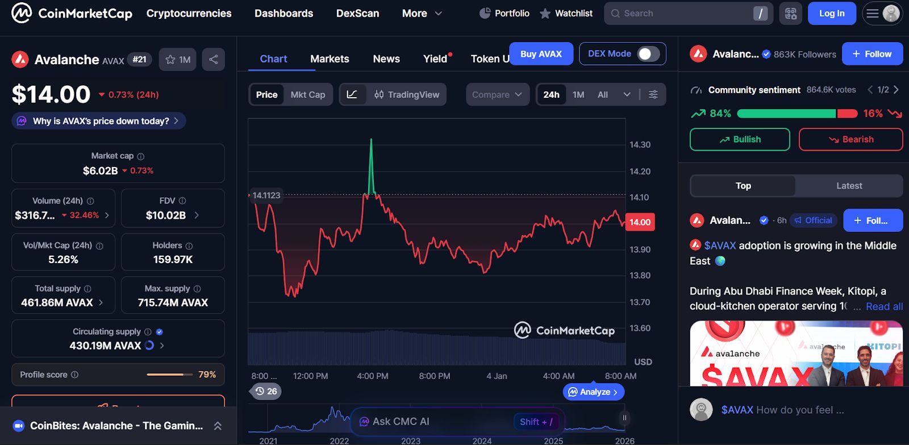Open the hamburger menu with the profile avatar
909x445 pixels.
click(882, 13)
